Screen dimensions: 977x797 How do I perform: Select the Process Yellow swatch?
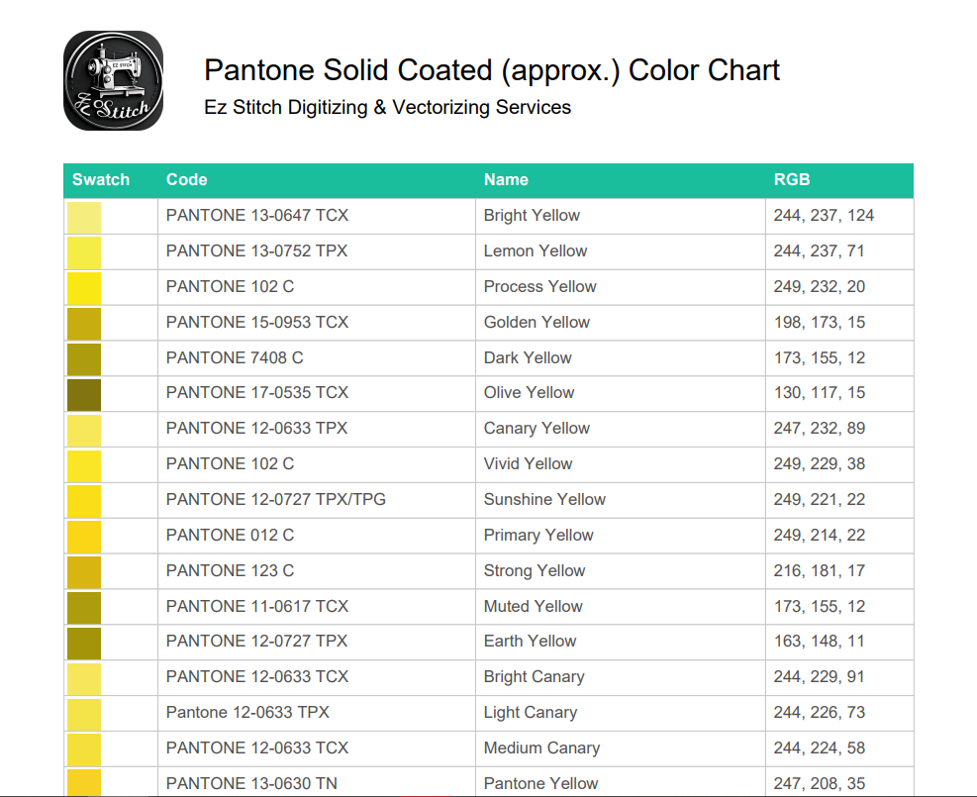(x=83, y=286)
